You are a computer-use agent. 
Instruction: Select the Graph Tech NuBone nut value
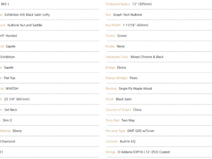[x=128, y=15]
